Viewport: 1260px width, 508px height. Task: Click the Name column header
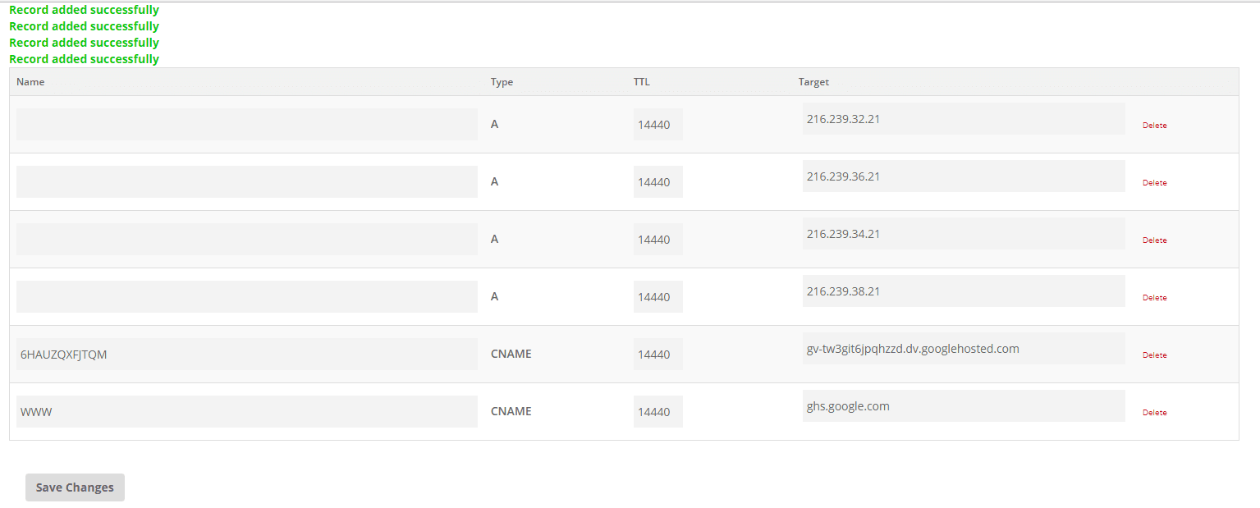[x=30, y=81]
